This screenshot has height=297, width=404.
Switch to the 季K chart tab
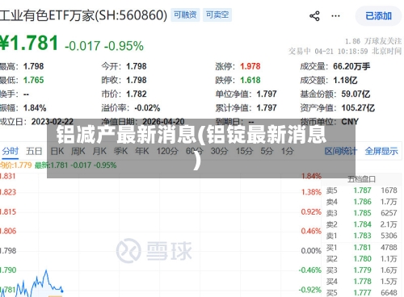point(120,151)
